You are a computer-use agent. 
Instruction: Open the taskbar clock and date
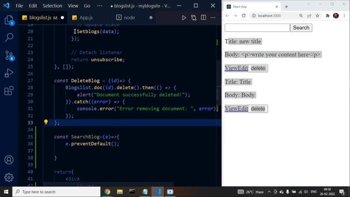tap(327, 192)
